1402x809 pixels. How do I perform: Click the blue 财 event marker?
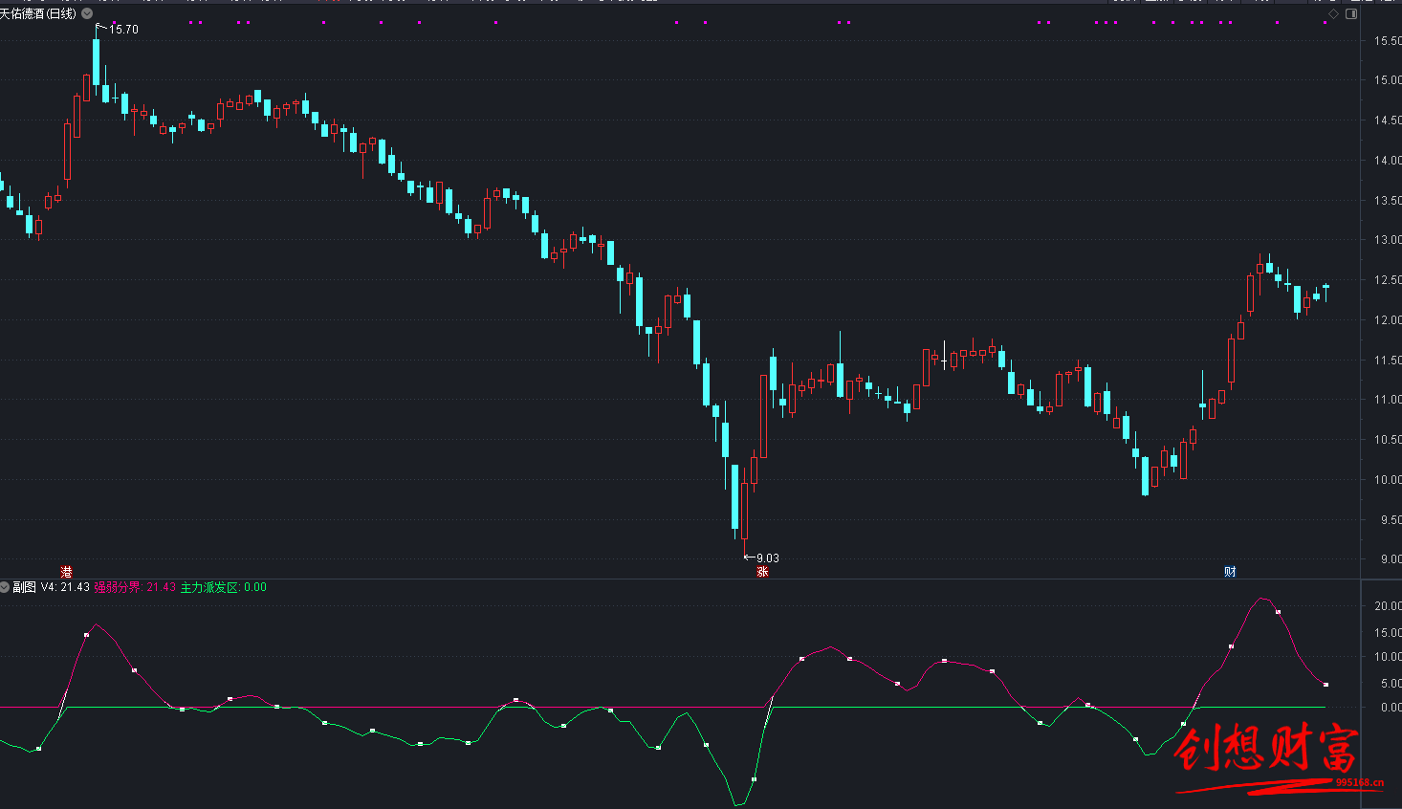point(1230,572)
